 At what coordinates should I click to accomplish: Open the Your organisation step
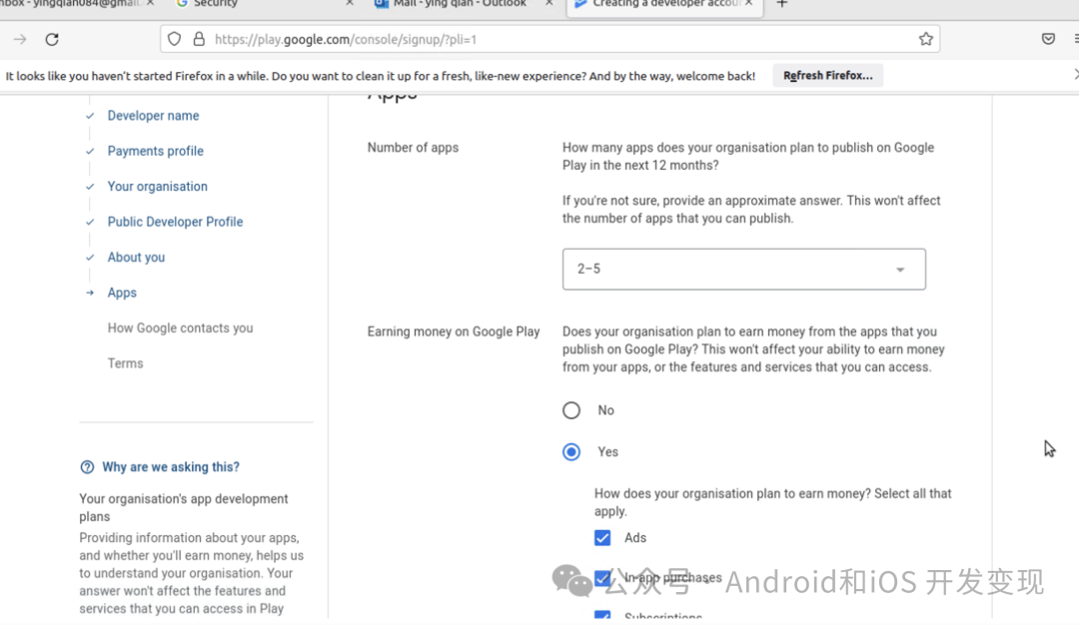click(157, 187)
